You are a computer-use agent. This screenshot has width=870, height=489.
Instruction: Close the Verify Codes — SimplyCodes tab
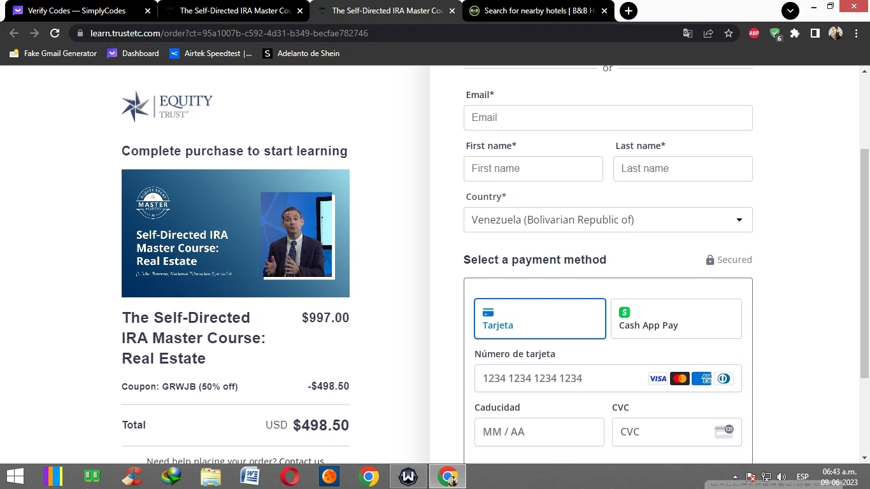click(148, 11)
